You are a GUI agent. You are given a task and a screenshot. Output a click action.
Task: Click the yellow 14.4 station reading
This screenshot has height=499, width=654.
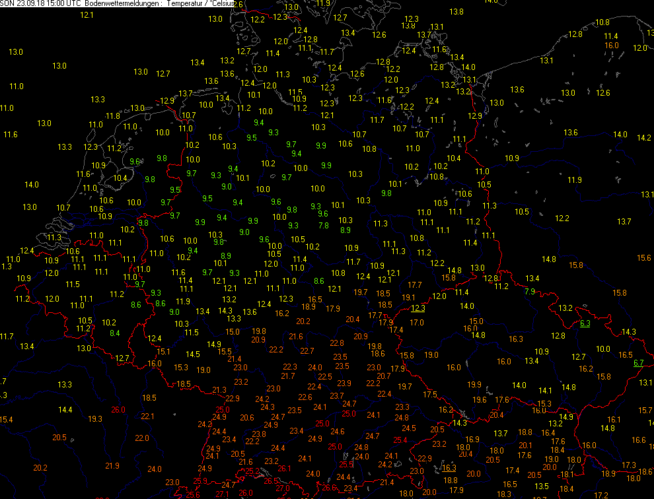[x=65, y=411]
